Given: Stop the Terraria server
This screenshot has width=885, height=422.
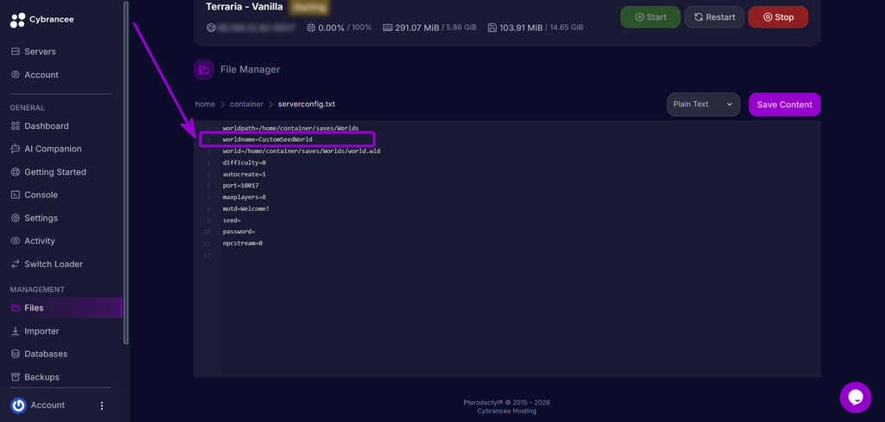Looking at the screenshot, I should coord(778,17).
